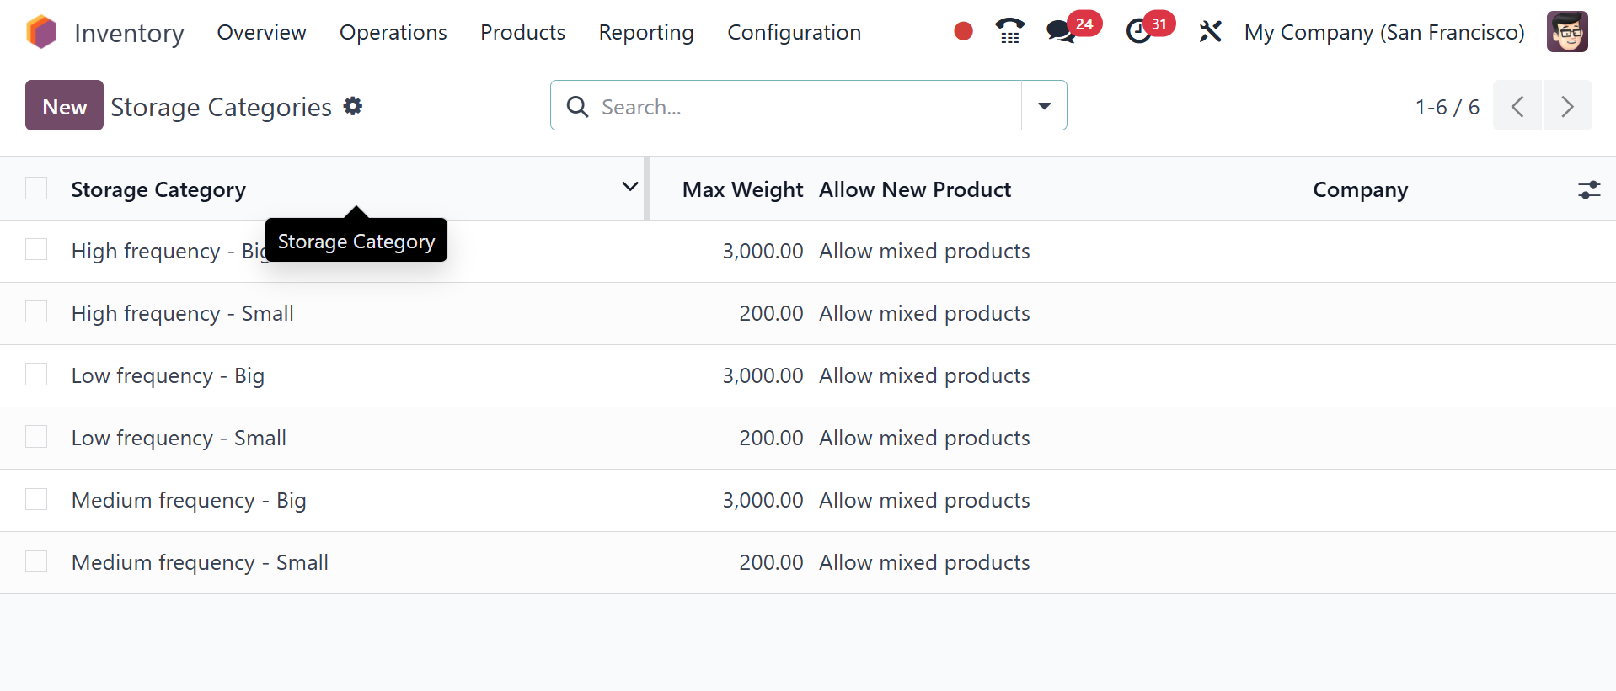
Task: Click the red recording status dot
Action: point(963,32)
